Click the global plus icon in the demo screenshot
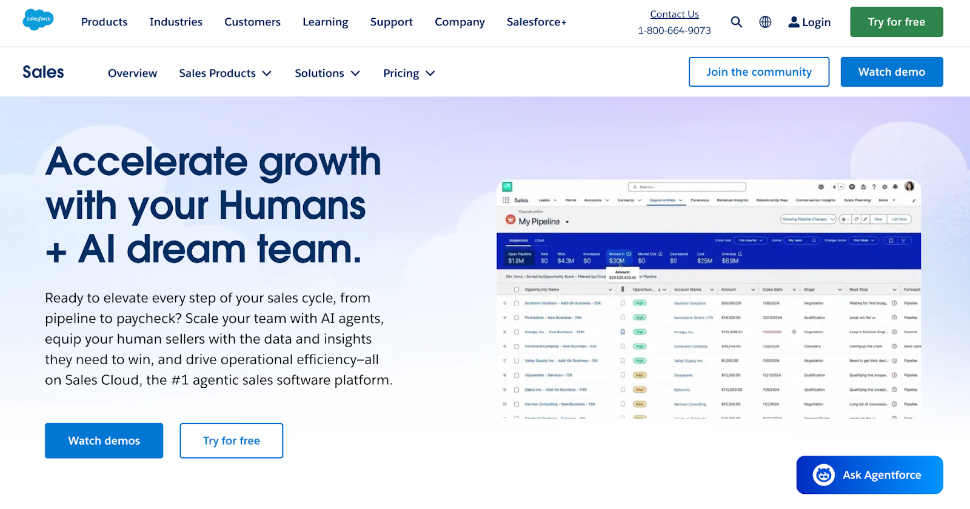Screen dimensions: 970x509 852,187
